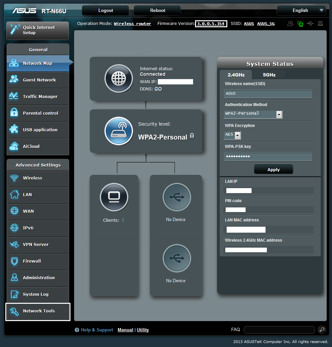Click firmware version 3.0.0.5.354 link
Image resolution: width=332 pixels, height=347 pixels.
(211, 24)
